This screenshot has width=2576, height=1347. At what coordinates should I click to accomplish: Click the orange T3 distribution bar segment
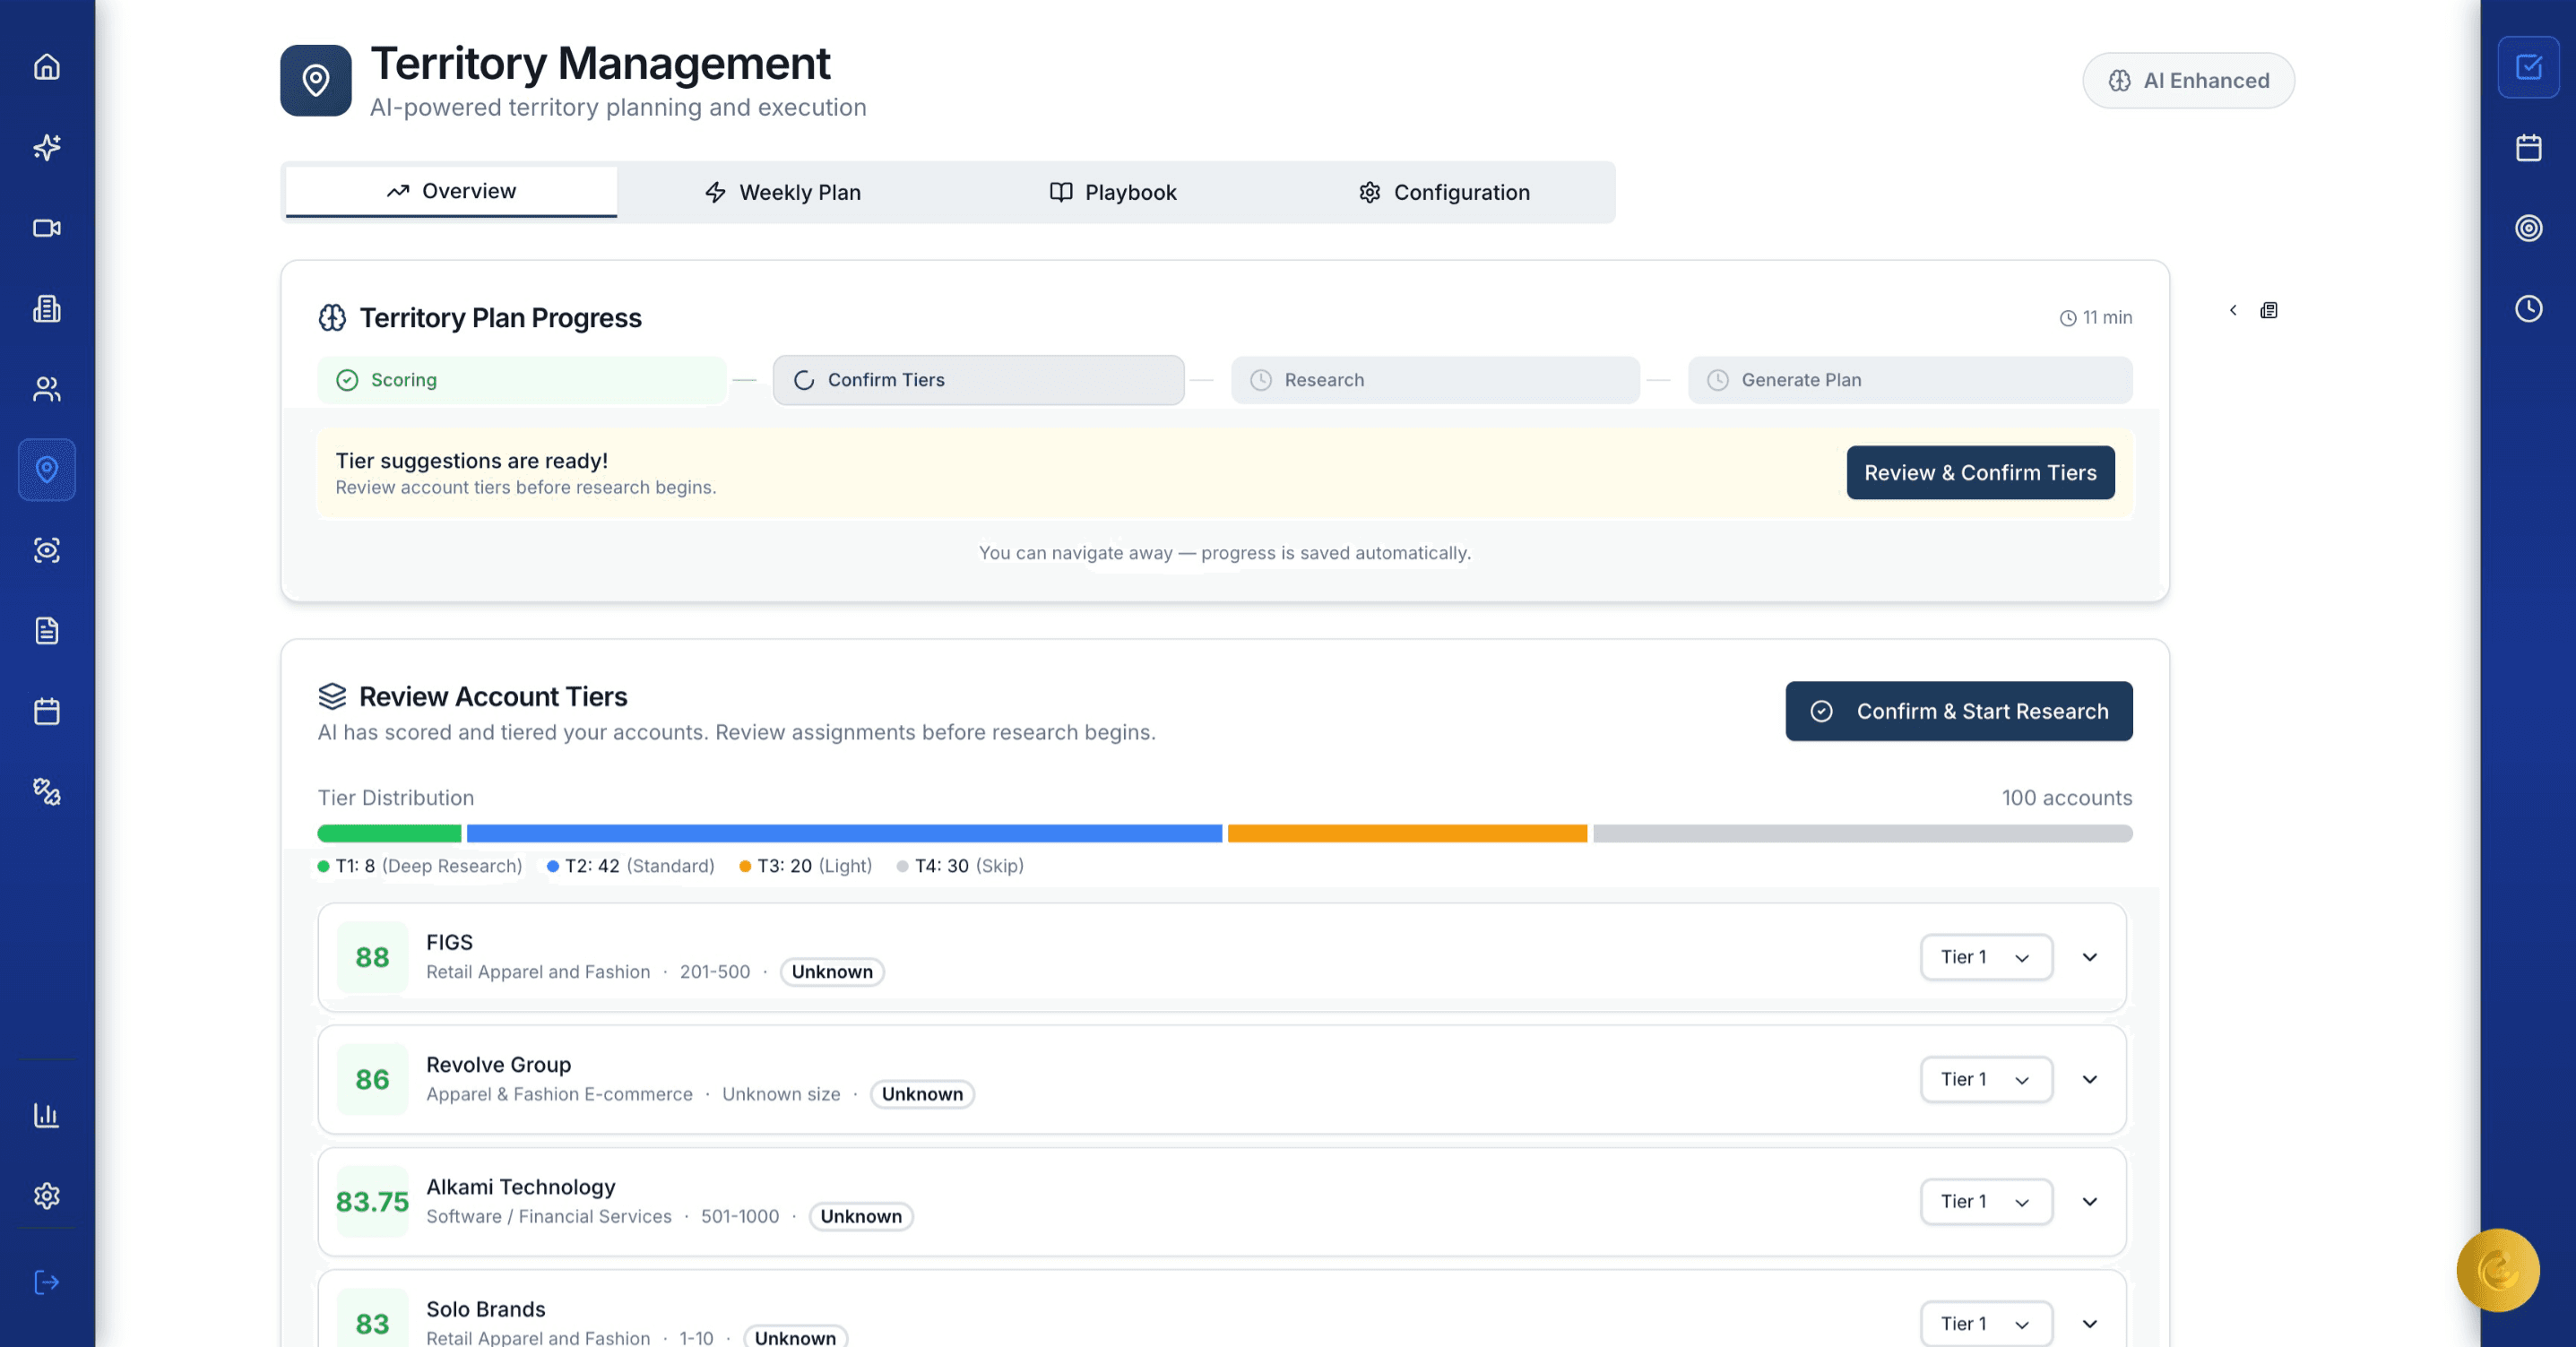coord(1406,833)
